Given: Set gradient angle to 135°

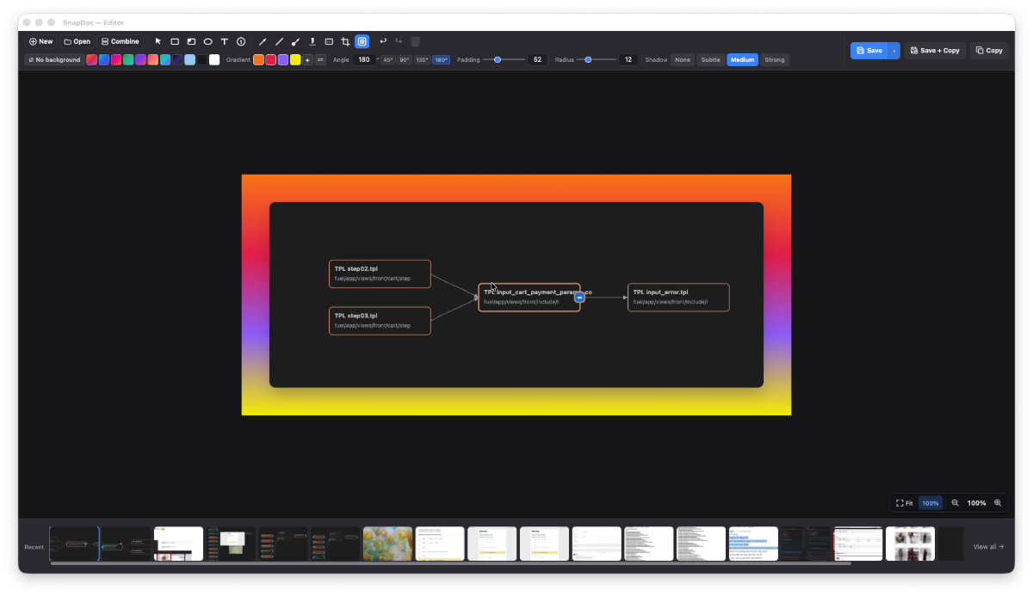Looking at the screenshot, I should [422, 59].
